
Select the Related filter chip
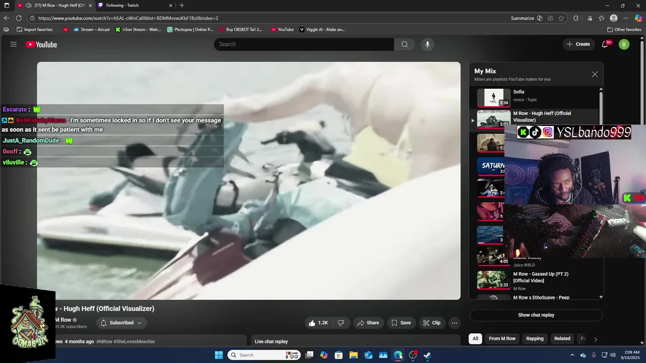click(562, 339)
